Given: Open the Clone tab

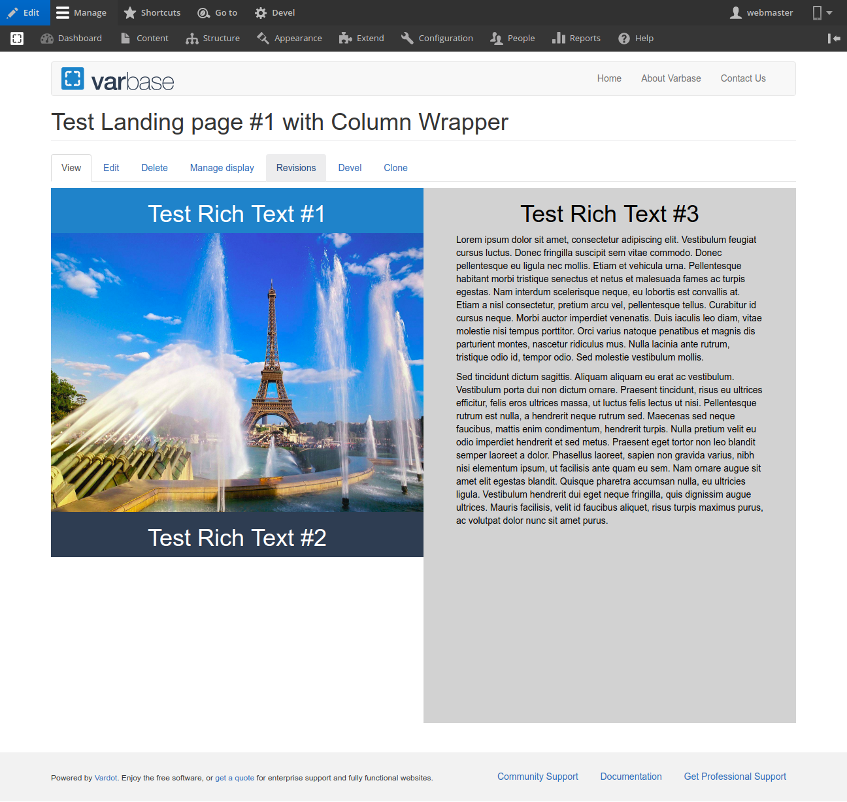Looking at the screenshot, I should [395, 168].
